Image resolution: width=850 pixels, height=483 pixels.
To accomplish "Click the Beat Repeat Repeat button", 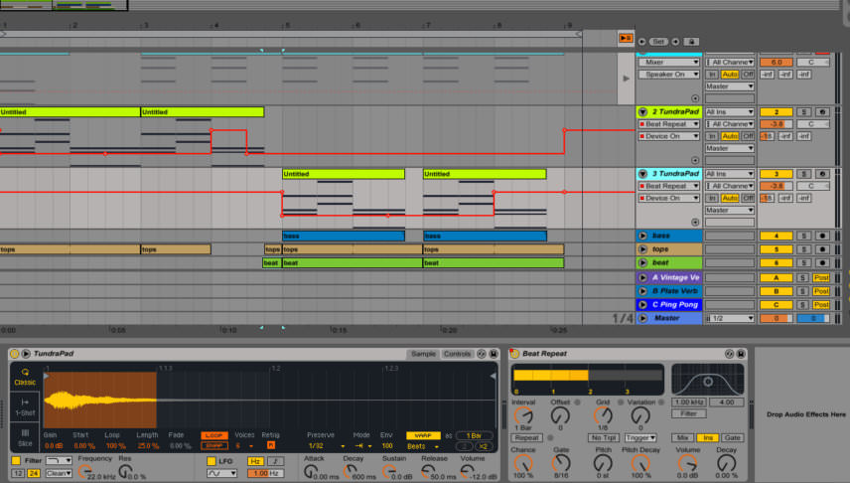I will (526, 437).
